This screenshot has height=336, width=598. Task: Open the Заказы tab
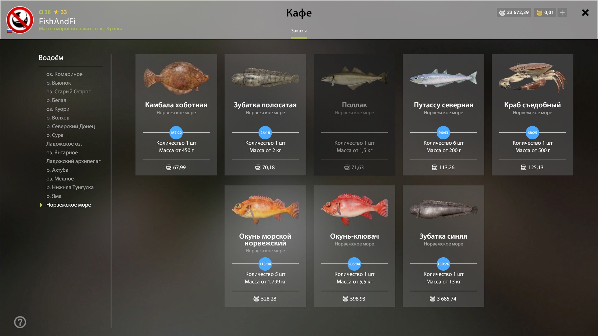tap(299, 31)
